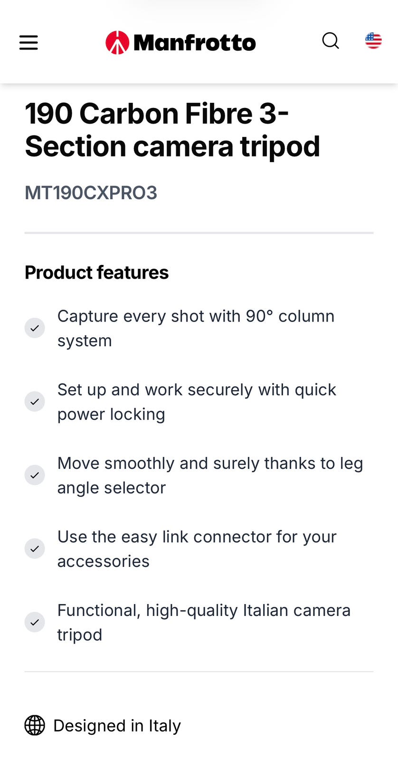Open the search magnifier icon
The height and width of the screenshot is (761, 398).
point(331,41)
